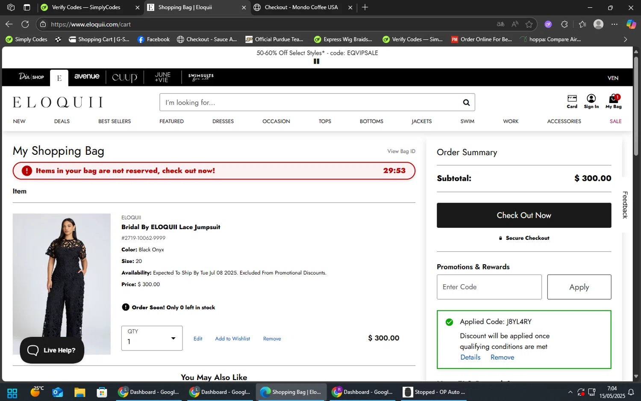Screen dimensions: 641x401
Task: Open the SWIM menu
Action: [467, 121]
